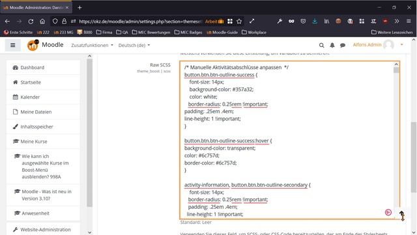417x235 pixels.
Task: Open Erste Schritte bookmark
Action: 18,32
